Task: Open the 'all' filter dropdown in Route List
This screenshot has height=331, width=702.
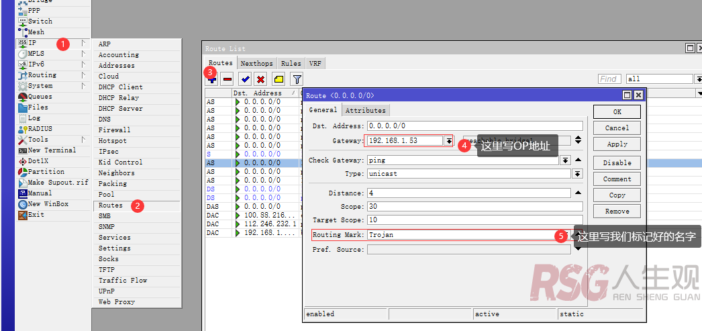Action: pos(698,79)
